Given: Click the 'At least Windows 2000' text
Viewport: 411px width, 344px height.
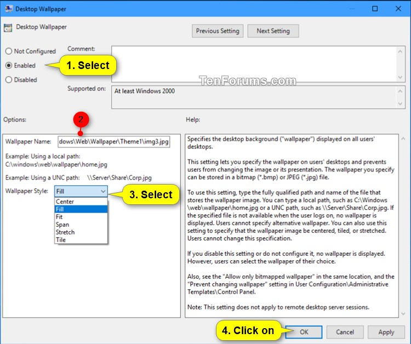Looking at the screenshot, I should [145, 91].
